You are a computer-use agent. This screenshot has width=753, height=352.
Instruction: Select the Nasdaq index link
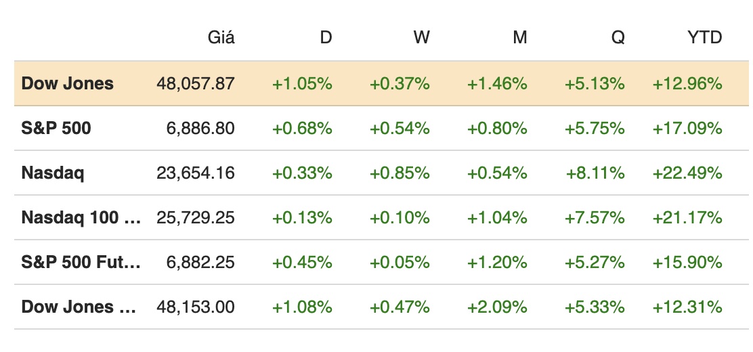[53, 173]
